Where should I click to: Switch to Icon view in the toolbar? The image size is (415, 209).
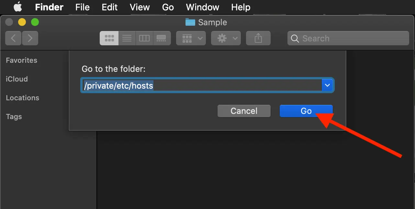(x=109, y=38)
